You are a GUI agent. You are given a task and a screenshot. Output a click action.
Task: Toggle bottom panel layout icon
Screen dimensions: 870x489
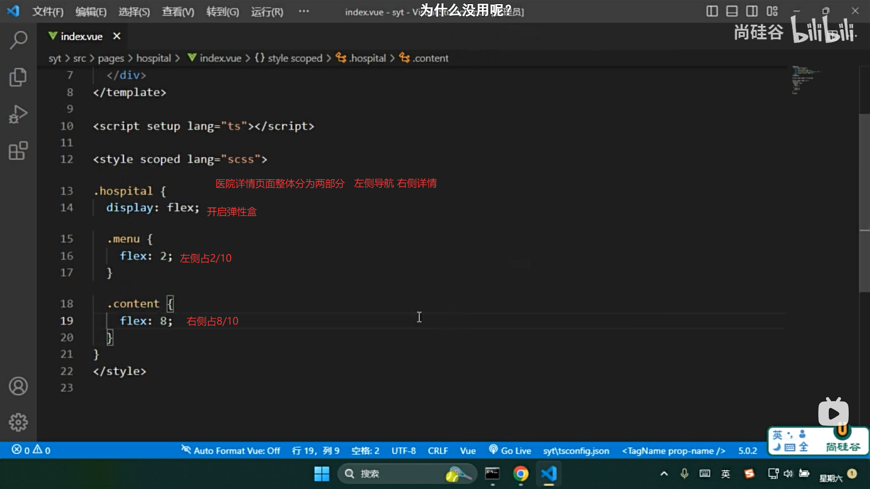coord(732,11)
